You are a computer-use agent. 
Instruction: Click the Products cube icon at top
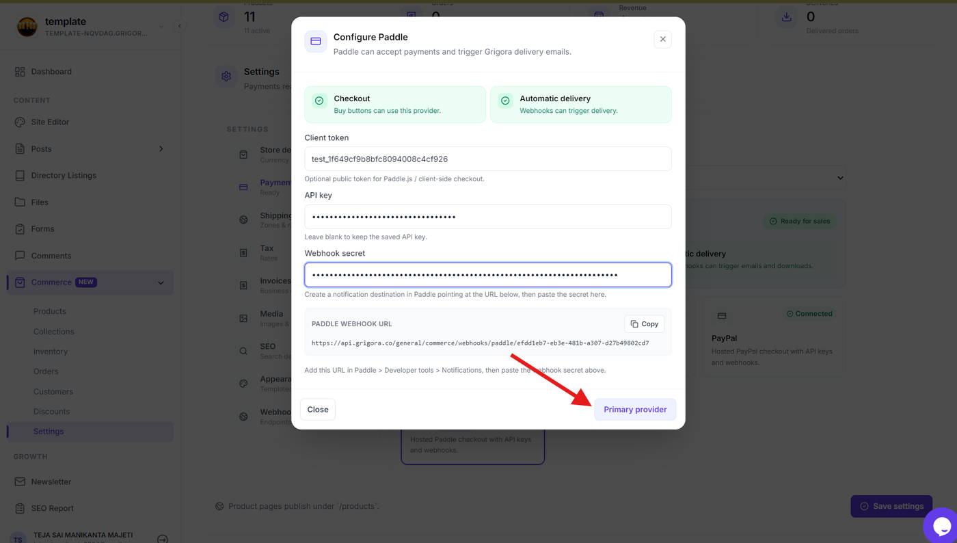point(224,17)
